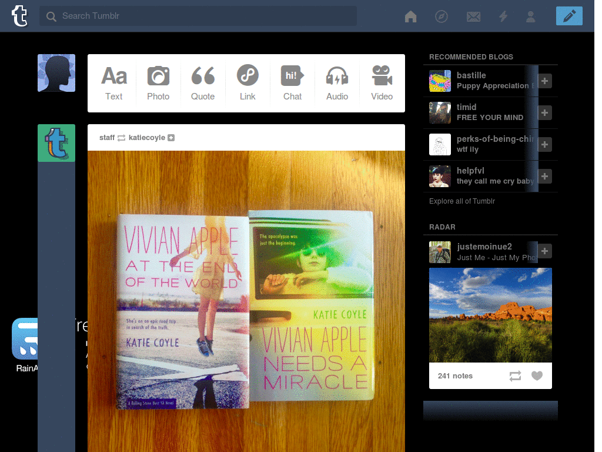Open the Inbox envelope icon
The height and width of the screenshot is (452, 602).
pyautogui.click(x=473, y=16)
